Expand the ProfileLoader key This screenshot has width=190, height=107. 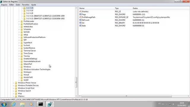19,21
